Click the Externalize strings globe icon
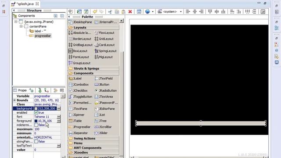The height and width of the screenshot is (158, 281). point(148,12)
